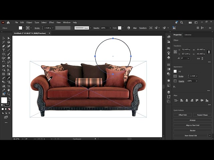Select the Hand tool
The image size is (214, 160).
pyautogui.click(x=9, y=90)
